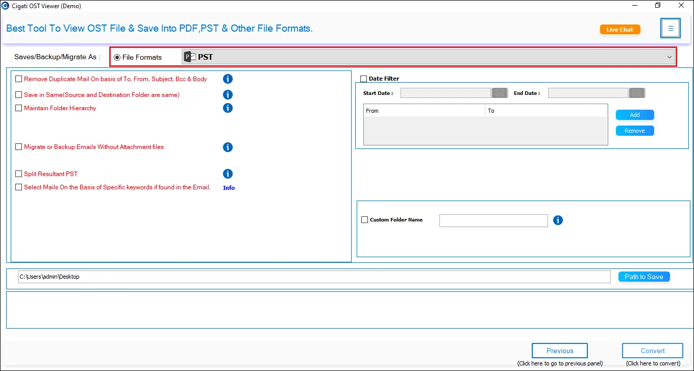Click info icon for Split Resultant PST

coord(228,174)
